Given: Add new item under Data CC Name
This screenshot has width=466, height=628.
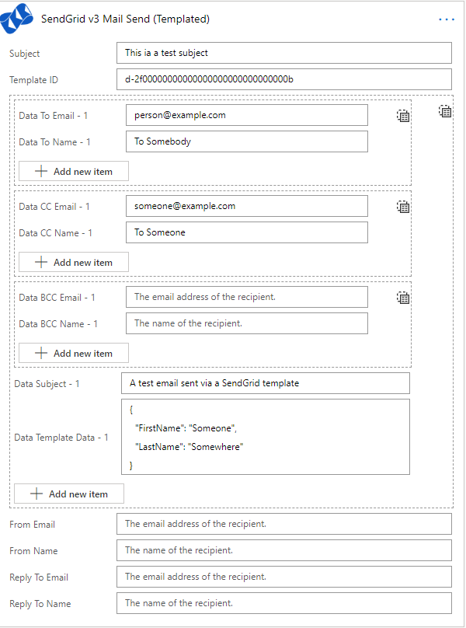Looking at the screenshot, I should coord(74,262).
